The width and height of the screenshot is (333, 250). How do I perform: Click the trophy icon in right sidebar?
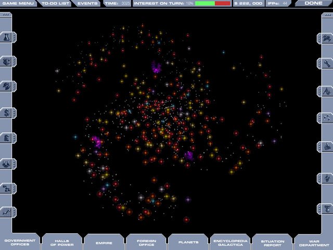tap(325, 208)
